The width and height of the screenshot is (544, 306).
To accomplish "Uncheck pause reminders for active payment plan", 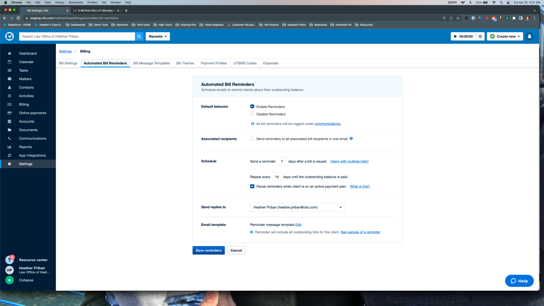I will click(x=252, y=186).
